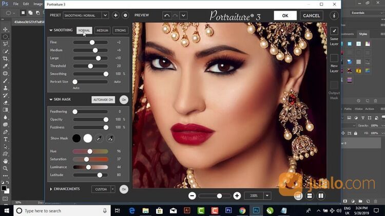Switch to horizontal split preview
This screenshot has width=385, height=216.
tap(310, 196)
